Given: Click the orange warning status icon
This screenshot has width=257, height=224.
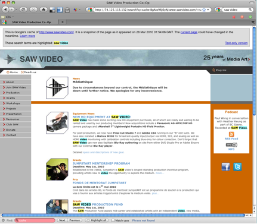Looking at the screenshot, I should [242, 17].
